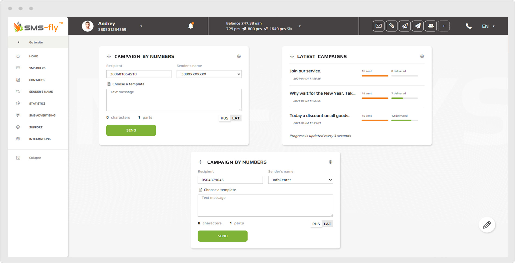
Task: Click the text message box in the upper widget
Action: click(174, 100)
